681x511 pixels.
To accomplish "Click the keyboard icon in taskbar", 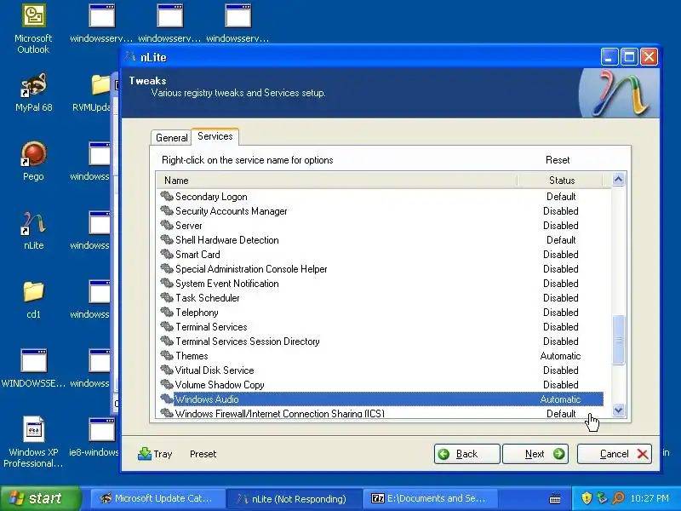I will [555, 499].
